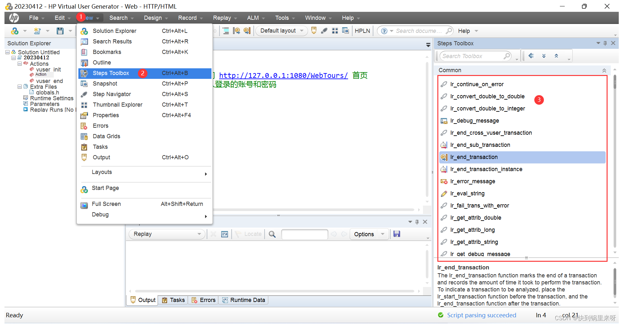The height and width of the screenshot is (324, 621).
Task: Click the new script toolbar icon
Action: (37, 31)
